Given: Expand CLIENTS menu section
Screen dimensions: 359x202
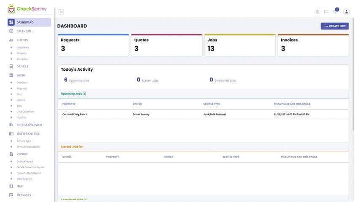Looking at the screenshot, I should 22,40.
